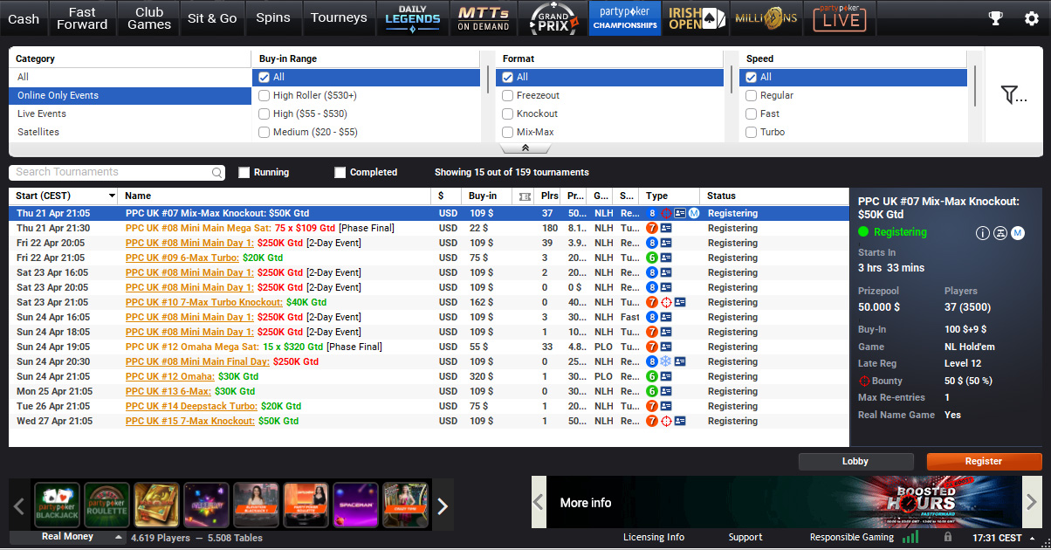The height and width of the screenshot is (550, 1051).
Task: Click the Search Tournaments input field
Action: [109, 173]
